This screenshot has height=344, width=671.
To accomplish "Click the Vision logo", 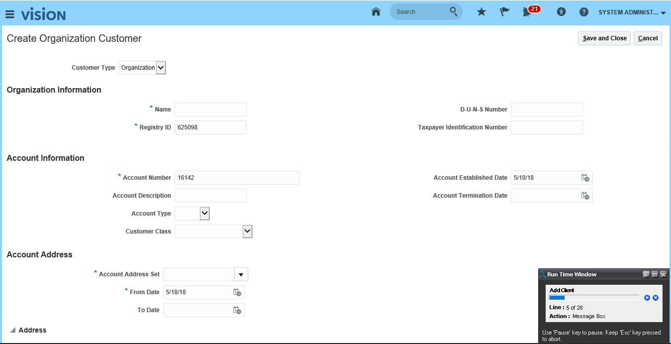I will 43,14.
